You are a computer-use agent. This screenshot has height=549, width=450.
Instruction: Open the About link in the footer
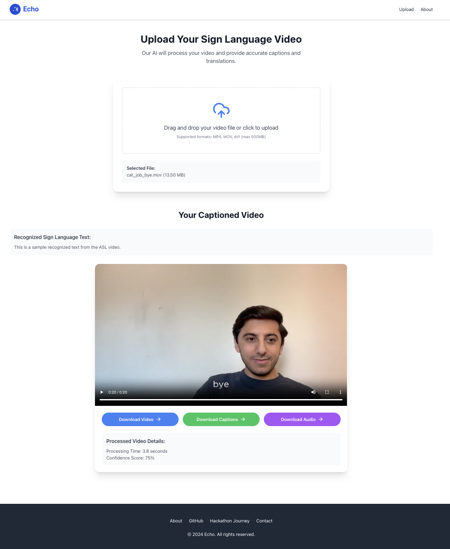(x=176, y=521)
